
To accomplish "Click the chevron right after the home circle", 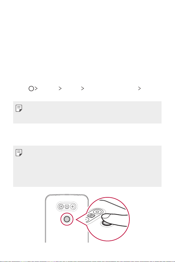I will 36,88.
